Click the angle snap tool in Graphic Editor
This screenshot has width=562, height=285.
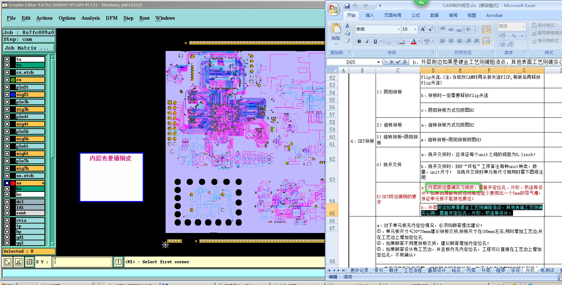[19, 262]
